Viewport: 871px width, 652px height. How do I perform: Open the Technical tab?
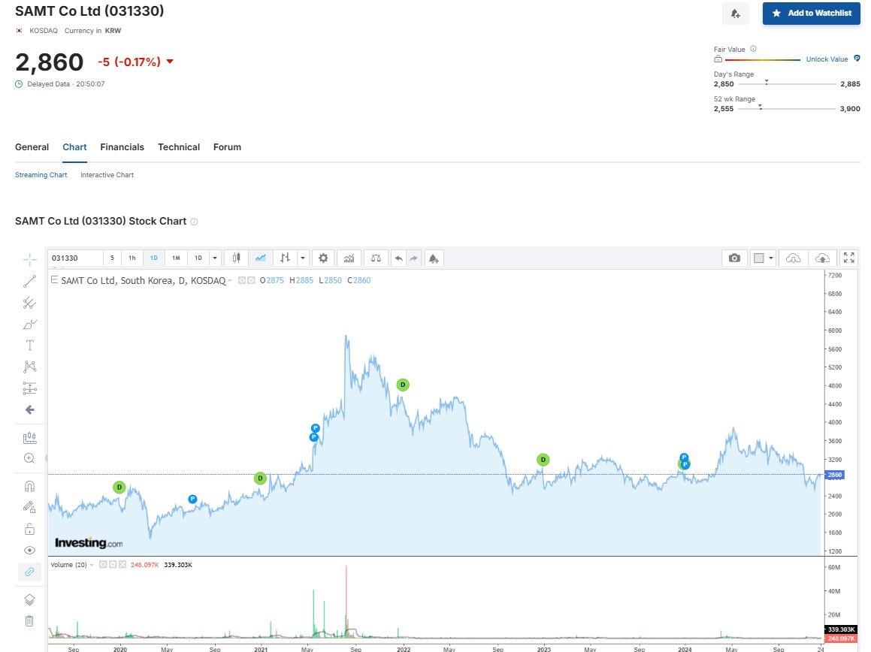[179, 147]
